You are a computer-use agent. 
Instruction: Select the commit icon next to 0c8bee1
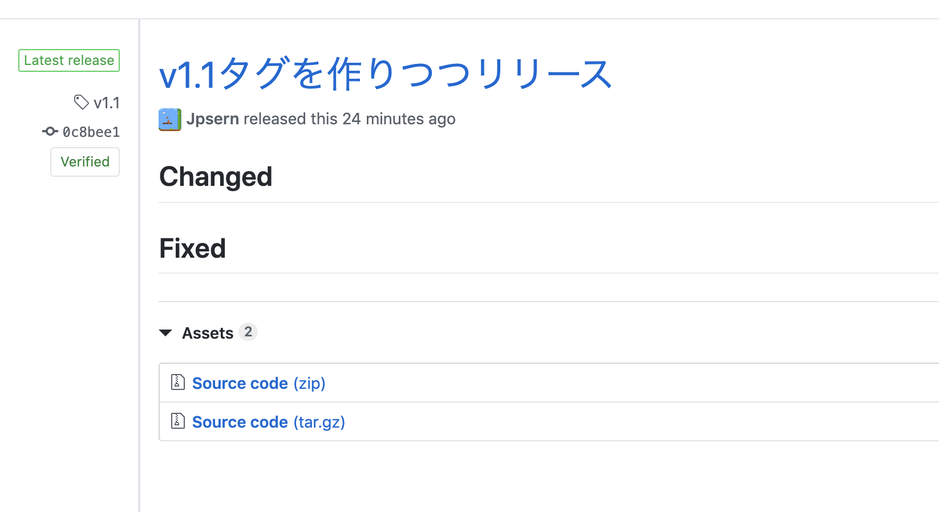tap(50, 131)
